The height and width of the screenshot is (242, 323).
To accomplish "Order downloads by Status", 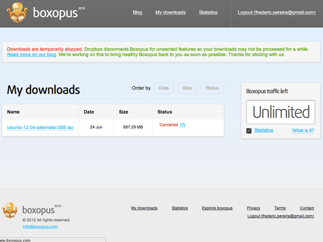I will 212,88.
